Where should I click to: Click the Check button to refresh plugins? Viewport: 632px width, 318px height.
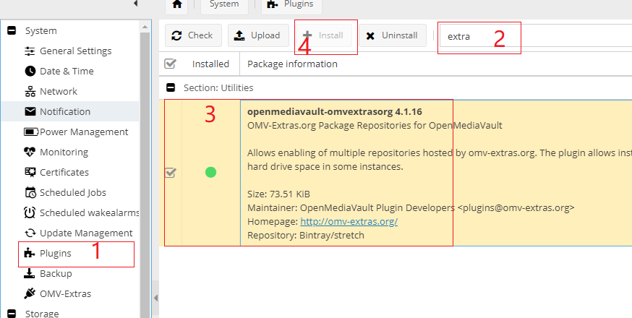pyautogui.click(x=193, y=35)
